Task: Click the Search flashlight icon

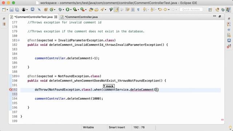Action: coord(102,10)
